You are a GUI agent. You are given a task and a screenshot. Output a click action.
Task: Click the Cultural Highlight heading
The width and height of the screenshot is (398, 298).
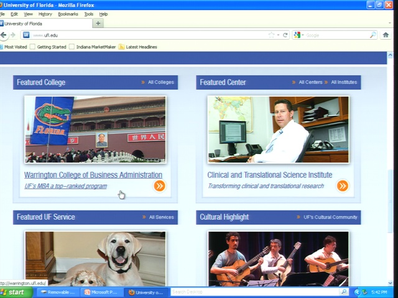pos(224,217)
